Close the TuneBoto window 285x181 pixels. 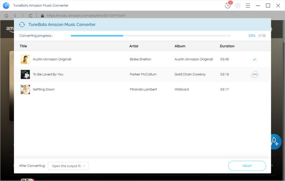(x=278, y=6)
